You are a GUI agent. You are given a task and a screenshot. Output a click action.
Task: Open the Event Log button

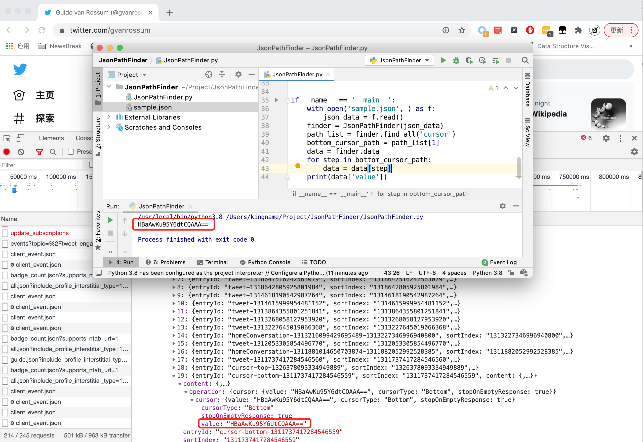coord(499,262)
